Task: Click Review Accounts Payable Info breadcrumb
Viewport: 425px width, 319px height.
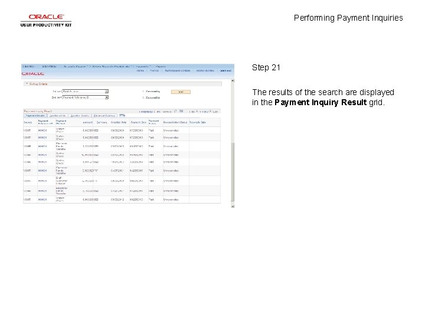Action: pyautogui.click(x=113, y=66)
